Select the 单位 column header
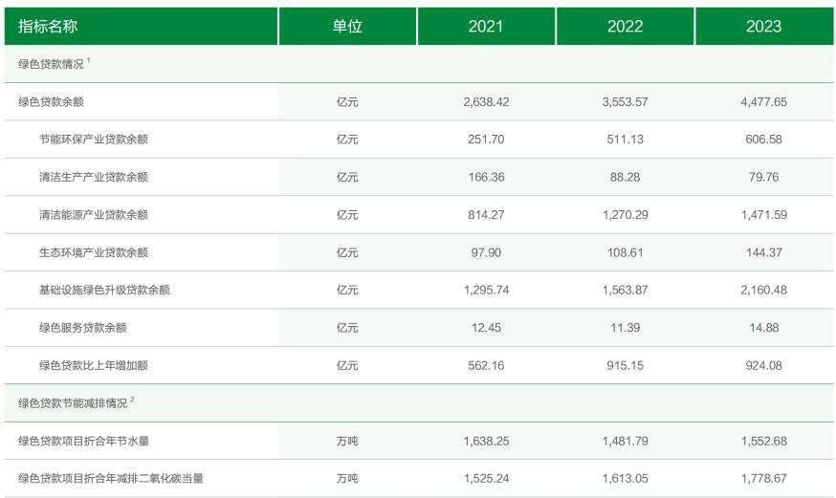Image resolution: width=836 pixels, height=498 pixels. pos(347,26)
